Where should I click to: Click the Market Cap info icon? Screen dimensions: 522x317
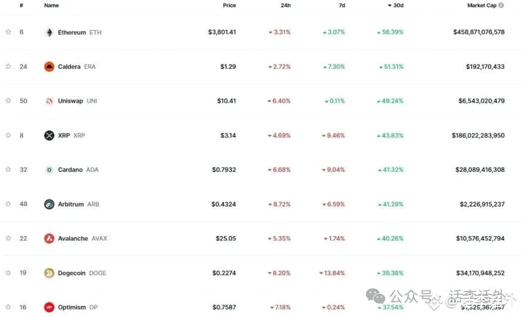coord(501,5)
